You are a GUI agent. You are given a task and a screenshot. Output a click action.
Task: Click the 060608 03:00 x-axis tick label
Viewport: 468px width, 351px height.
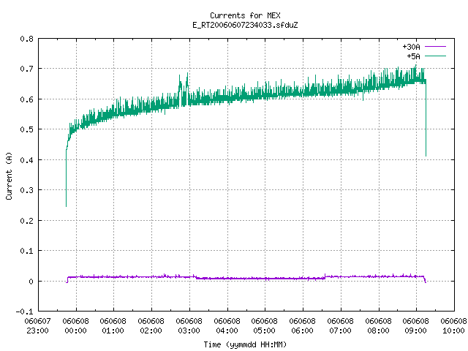click(x=189, y=325)
